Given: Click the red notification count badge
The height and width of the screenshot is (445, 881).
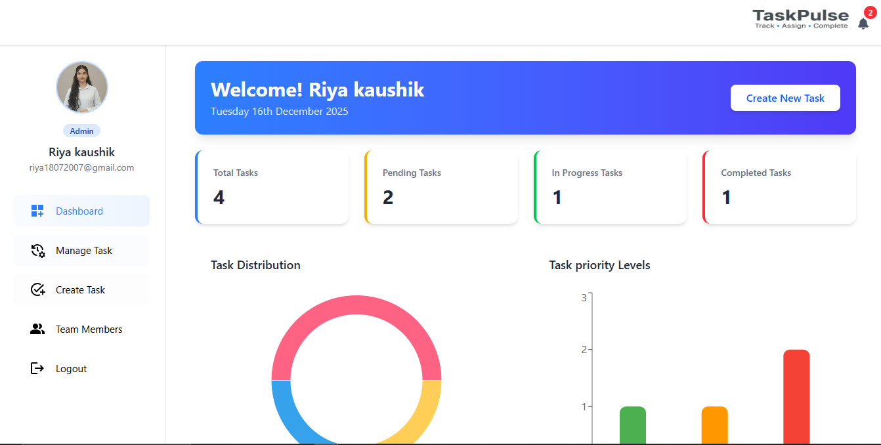Looking at the screenshot, I should (870, 12).
